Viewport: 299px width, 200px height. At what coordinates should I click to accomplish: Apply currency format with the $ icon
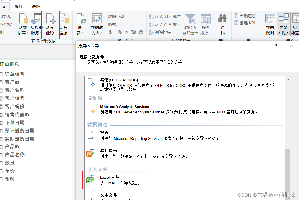111,32
